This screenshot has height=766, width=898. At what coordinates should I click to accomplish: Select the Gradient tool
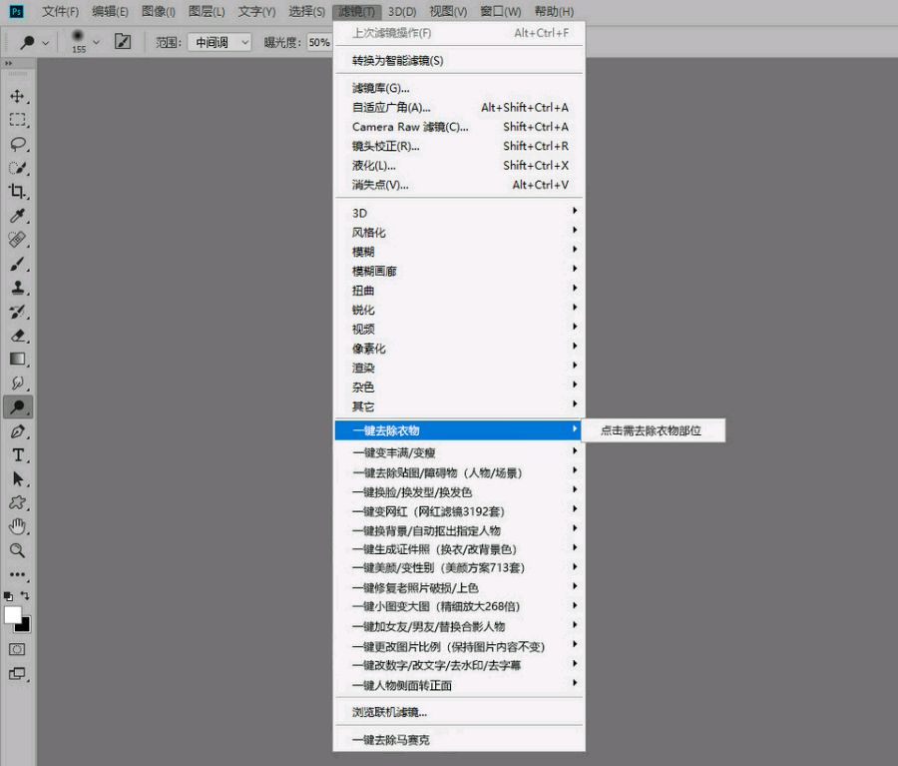coord(17,359)
